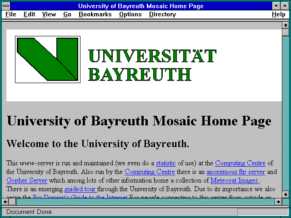Click the horizontal scrollbar thumb
The width and height of the screenshot is (291, 218).
click(x=12, y=202)
